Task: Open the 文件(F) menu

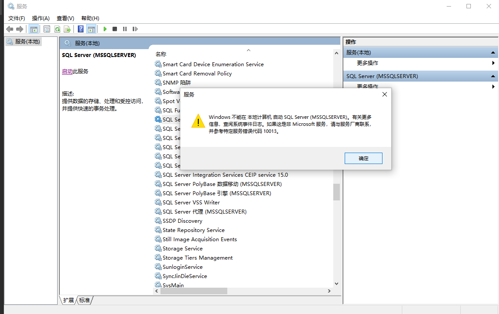Action: (17, 18)
